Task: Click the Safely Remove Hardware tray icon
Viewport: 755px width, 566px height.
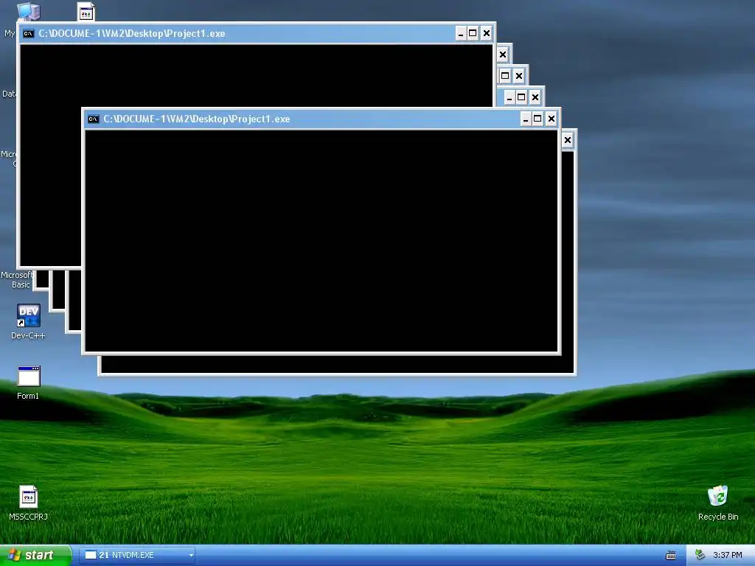Action: click(700, 555)
